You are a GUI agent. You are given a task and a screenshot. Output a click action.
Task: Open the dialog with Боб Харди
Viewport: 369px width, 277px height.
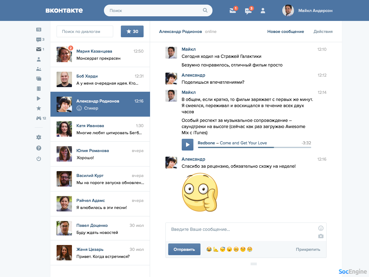click(100, 79)
